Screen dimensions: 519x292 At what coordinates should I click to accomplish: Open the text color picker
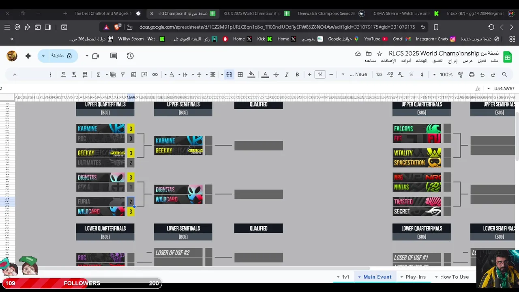point(265,75)
